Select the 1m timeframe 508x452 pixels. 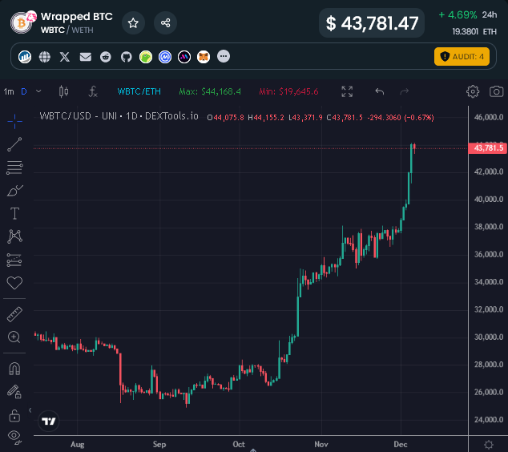(x=9, y=91)
